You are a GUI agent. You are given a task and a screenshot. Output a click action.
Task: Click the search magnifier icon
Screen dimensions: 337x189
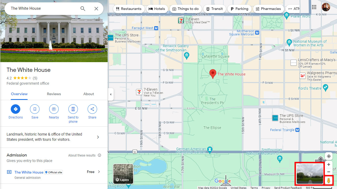click(83, 9)
